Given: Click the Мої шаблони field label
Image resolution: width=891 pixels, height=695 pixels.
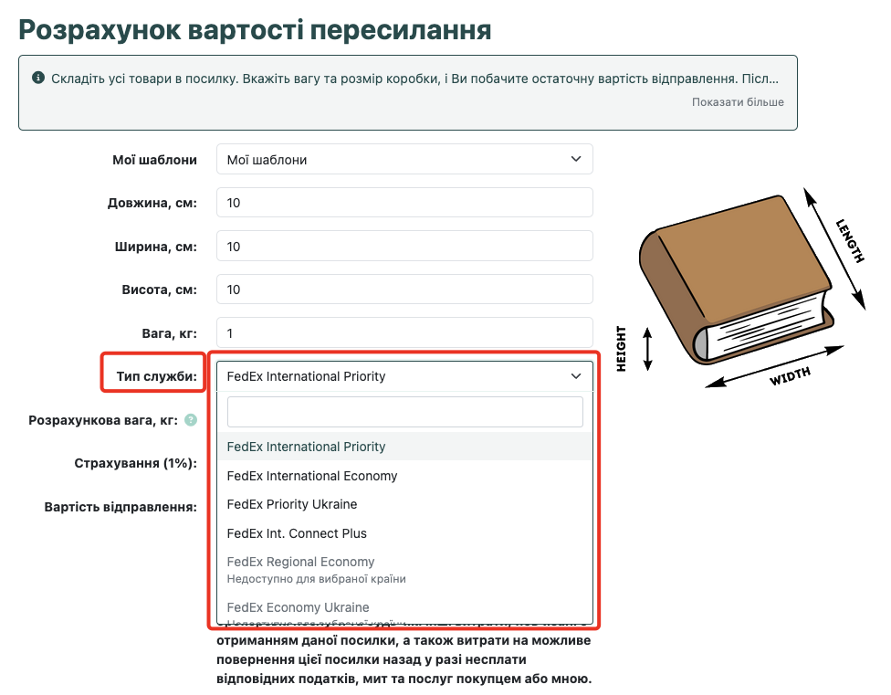Looking at the screenshot, I should pyautogui.click(x=154, y=160).
